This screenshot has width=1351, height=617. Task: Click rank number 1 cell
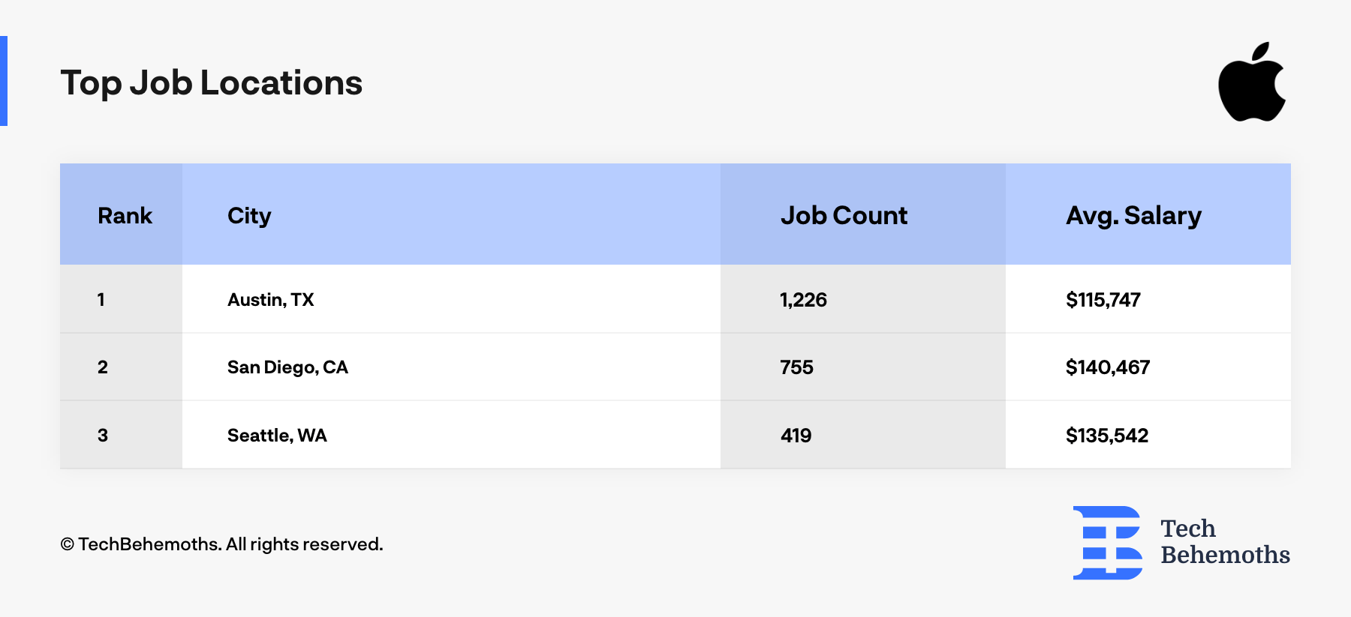pyautogui.click(x=101, y=300)
